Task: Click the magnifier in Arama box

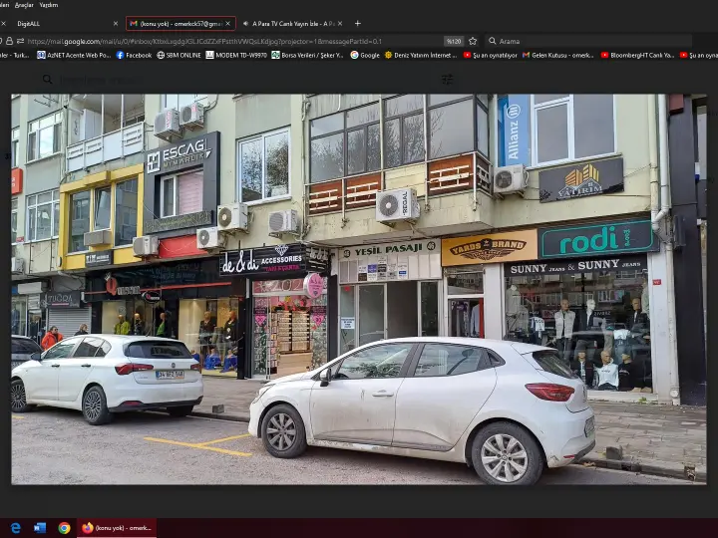Action: click(x=493, y=41)
